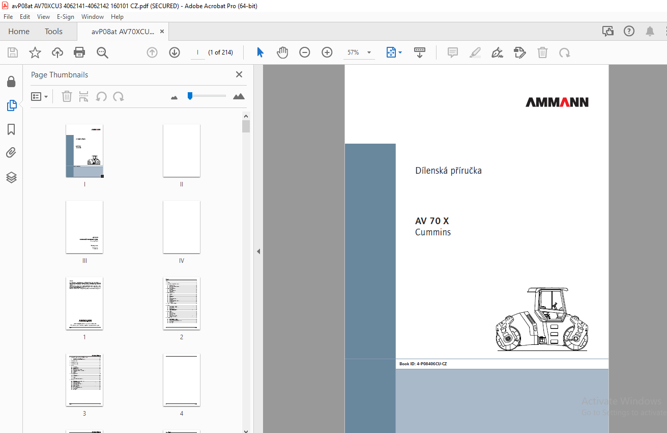
Task: Open the File menu
Action: (x=8, y=17)
